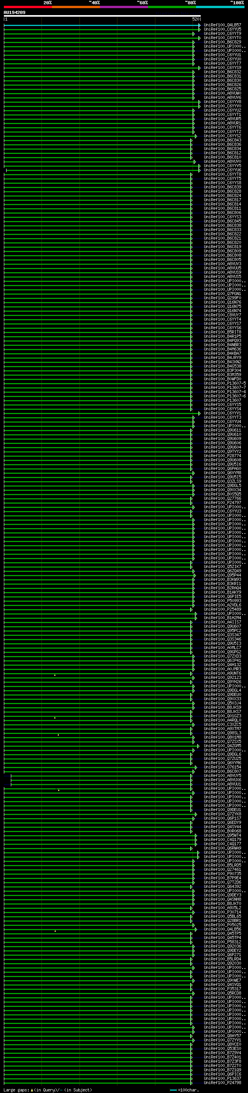Open hit UniRef100_P05025
Viewport: 248px width, 1093px height.
222,925
